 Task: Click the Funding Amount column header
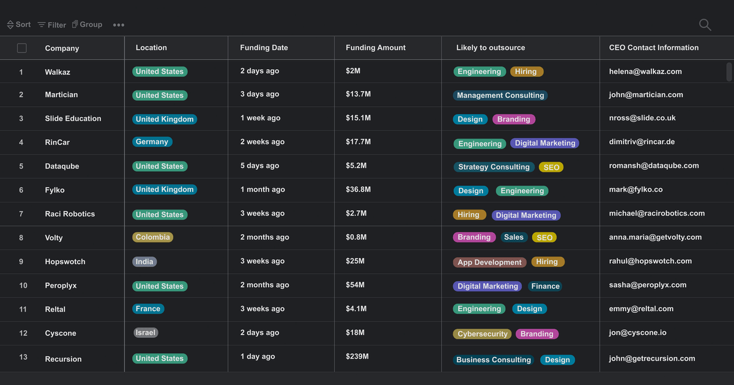tap(376, 48)
